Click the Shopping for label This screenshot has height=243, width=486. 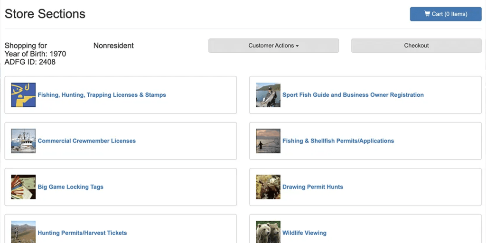[26, 46]
